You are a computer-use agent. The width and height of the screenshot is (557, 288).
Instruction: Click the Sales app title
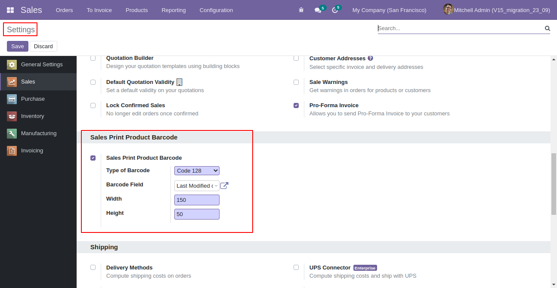[31, 10]
